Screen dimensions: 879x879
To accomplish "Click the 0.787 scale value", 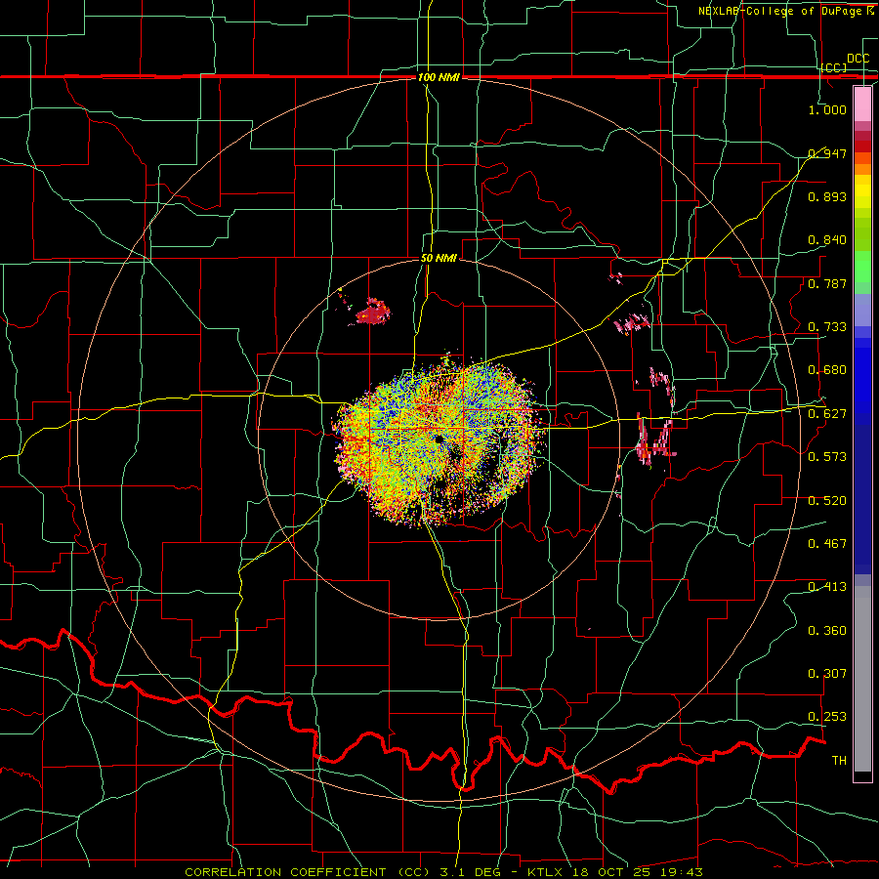I will 827,283.
